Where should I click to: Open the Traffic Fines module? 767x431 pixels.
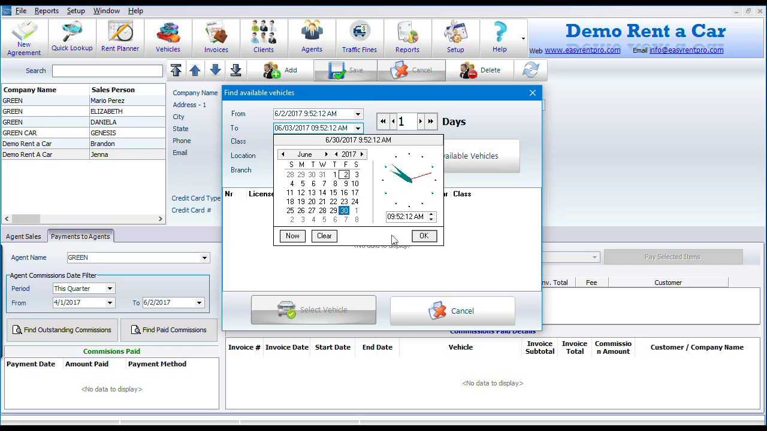click(x=359, y=37)
